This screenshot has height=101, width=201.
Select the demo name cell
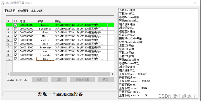coord(45,59)
